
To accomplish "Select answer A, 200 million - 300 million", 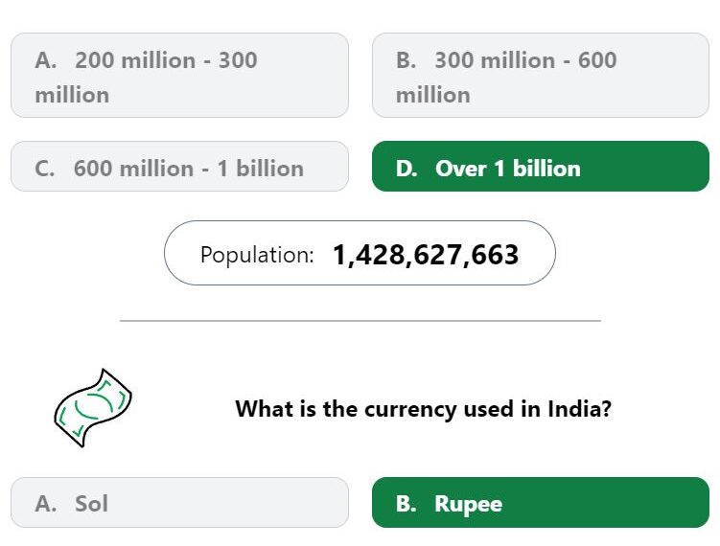I will tap(179, 76).
